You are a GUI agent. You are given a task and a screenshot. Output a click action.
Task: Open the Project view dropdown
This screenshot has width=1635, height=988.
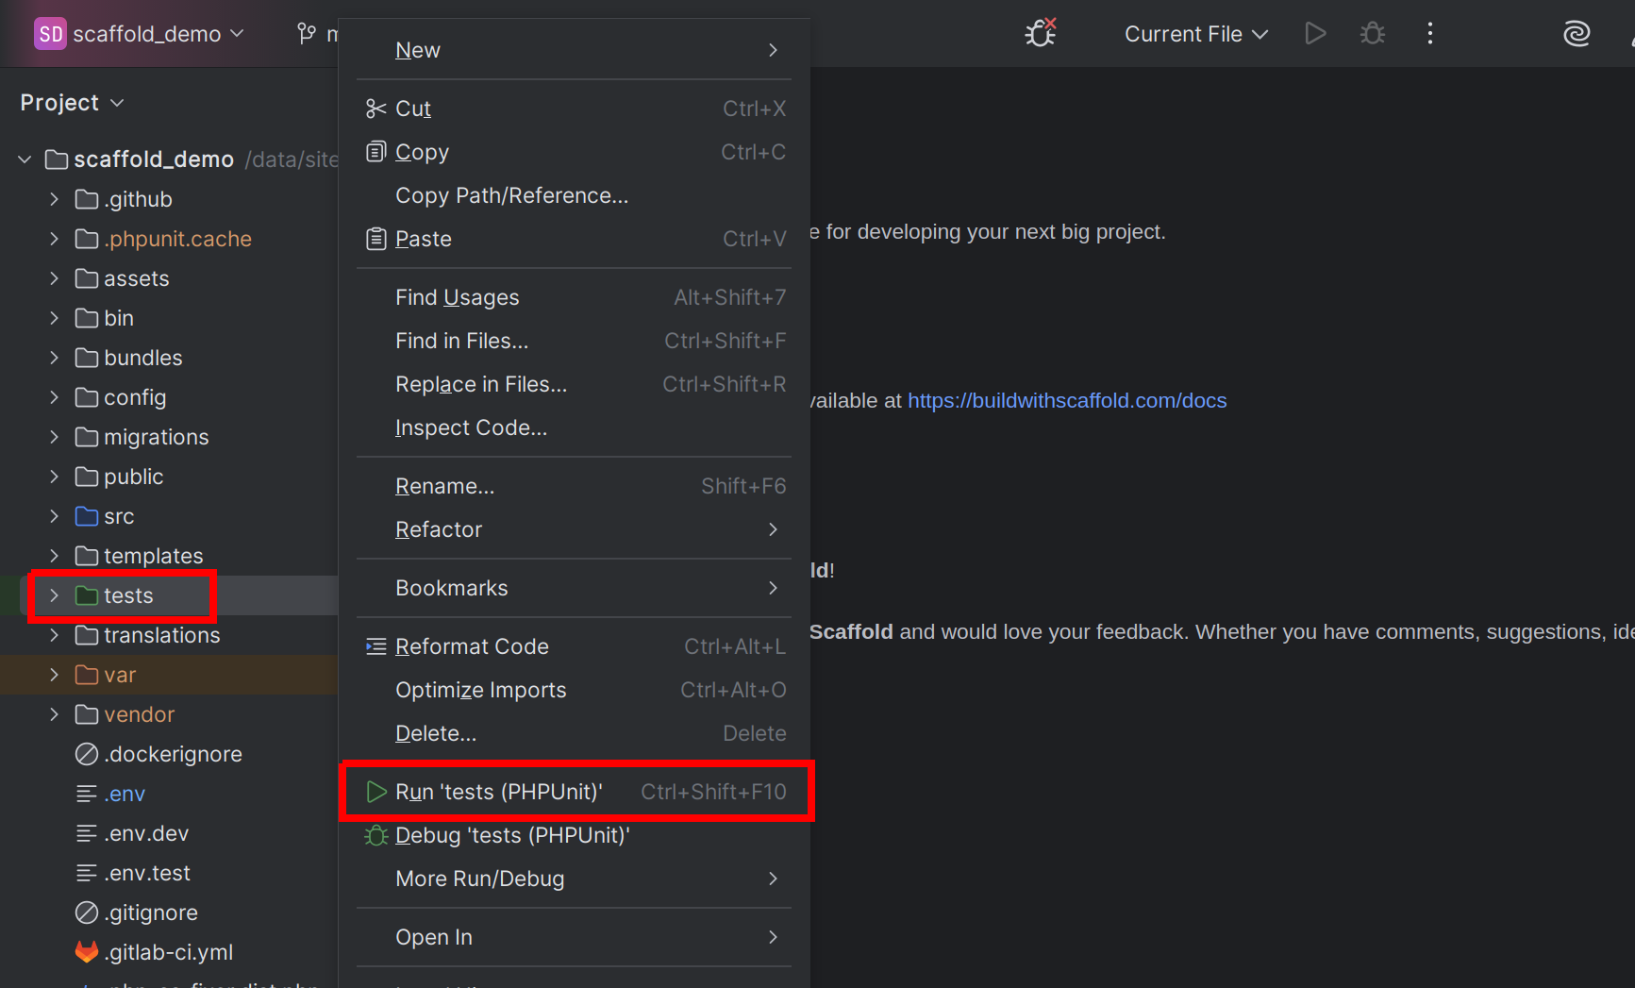click(72, 102)
